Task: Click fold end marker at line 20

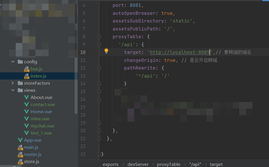Action: (99, 131)
